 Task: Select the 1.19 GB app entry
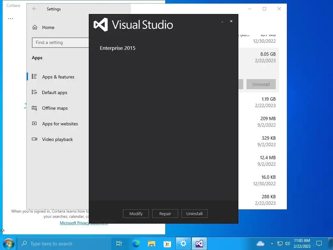click(x=259, y=102)
